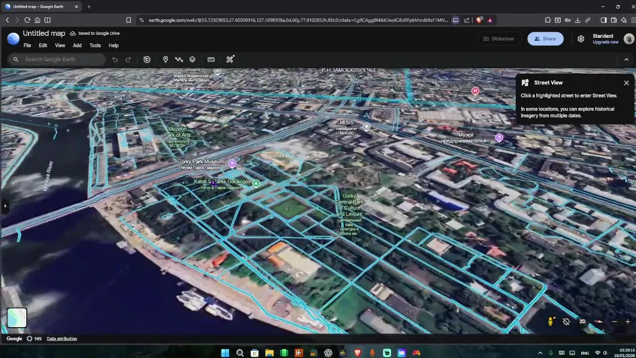The height and width of the screenshot is (358, 636).
Task: Click the browser reload button
Action: (x=27, y=20)
